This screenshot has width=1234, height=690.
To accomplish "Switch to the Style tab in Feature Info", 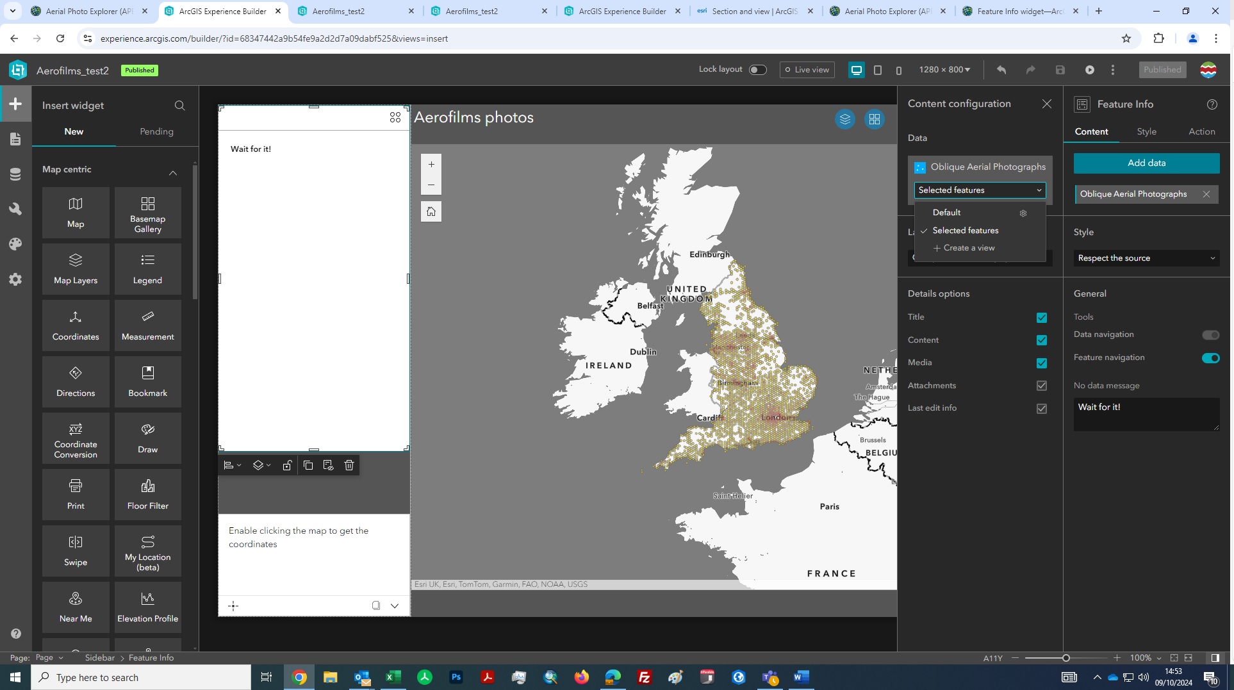I will click(1147, 131).
